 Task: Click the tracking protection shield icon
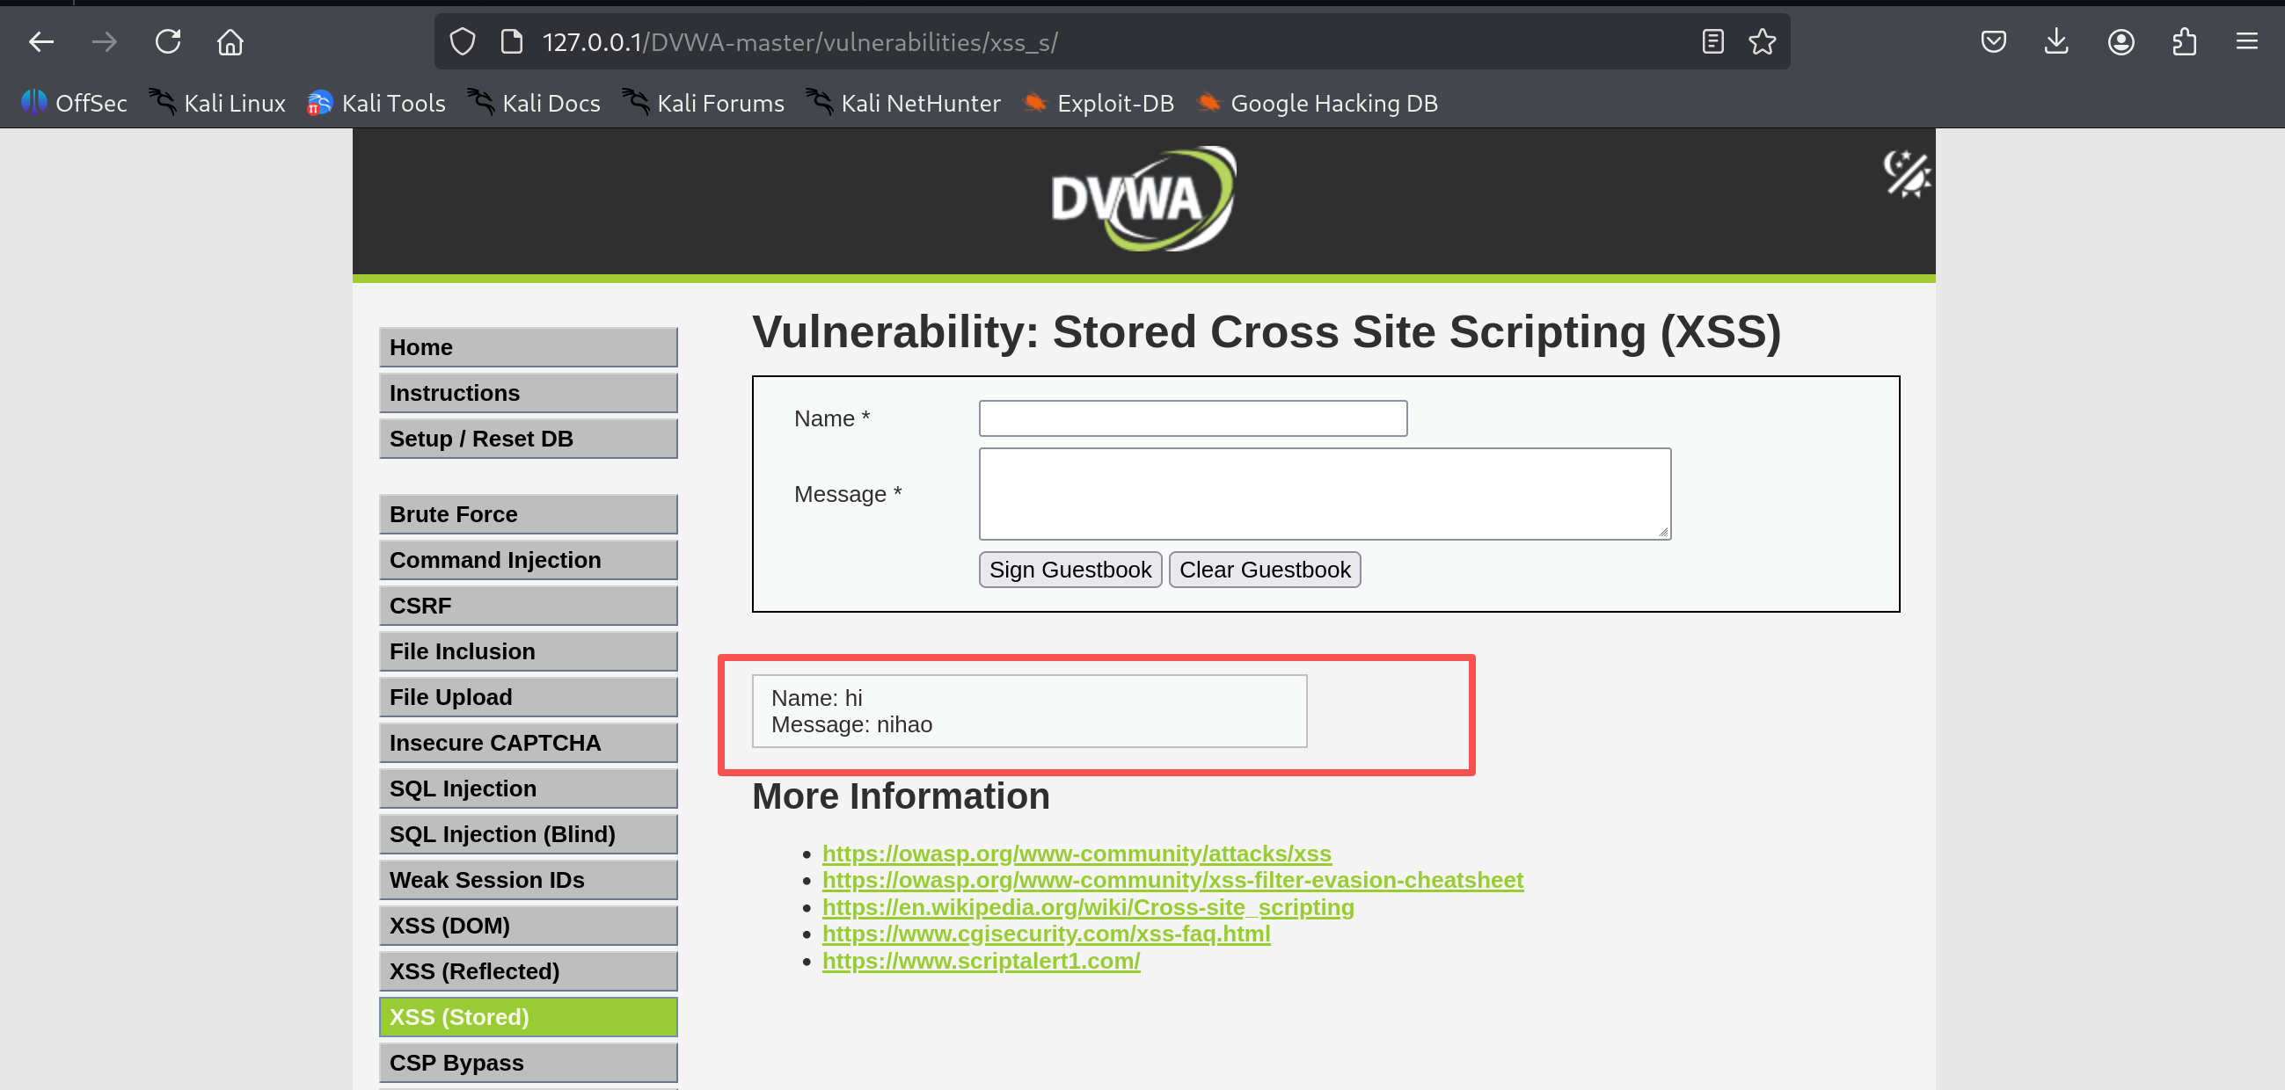click(462, 41)
